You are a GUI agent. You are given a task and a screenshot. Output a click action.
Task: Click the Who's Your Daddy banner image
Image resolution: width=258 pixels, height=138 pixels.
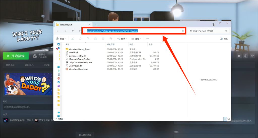coord(28,84)
